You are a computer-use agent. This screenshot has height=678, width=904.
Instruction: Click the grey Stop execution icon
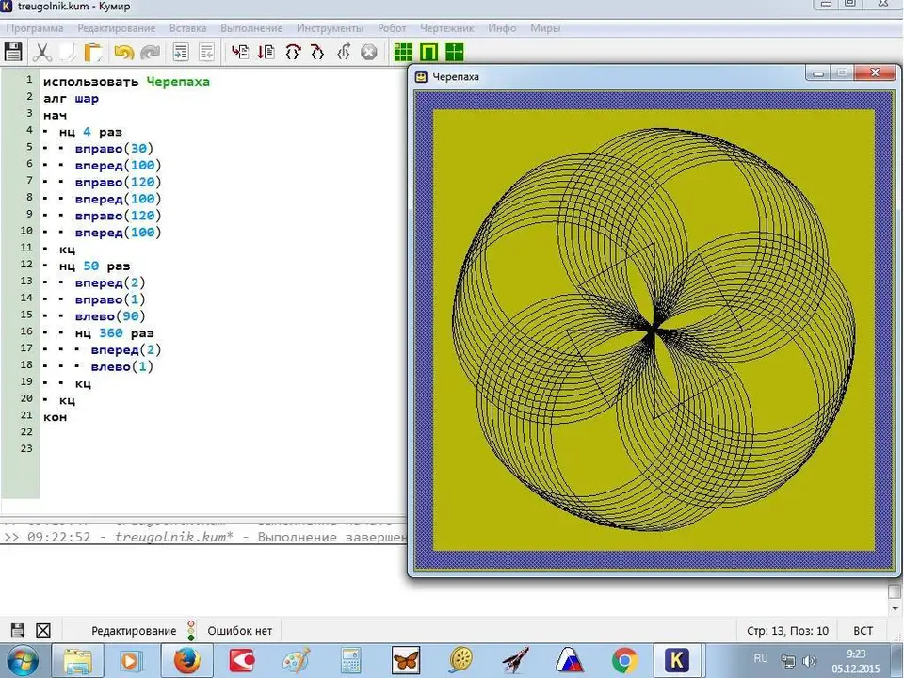click(369, 52)
